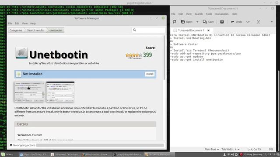
Task: Click the add-apt-repository line in editor
Action: (x=205, y=53)
